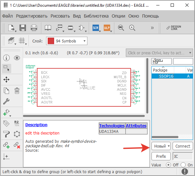Click the warning exclamation status icon
The image size is (195, 176).
pos(185,172)
